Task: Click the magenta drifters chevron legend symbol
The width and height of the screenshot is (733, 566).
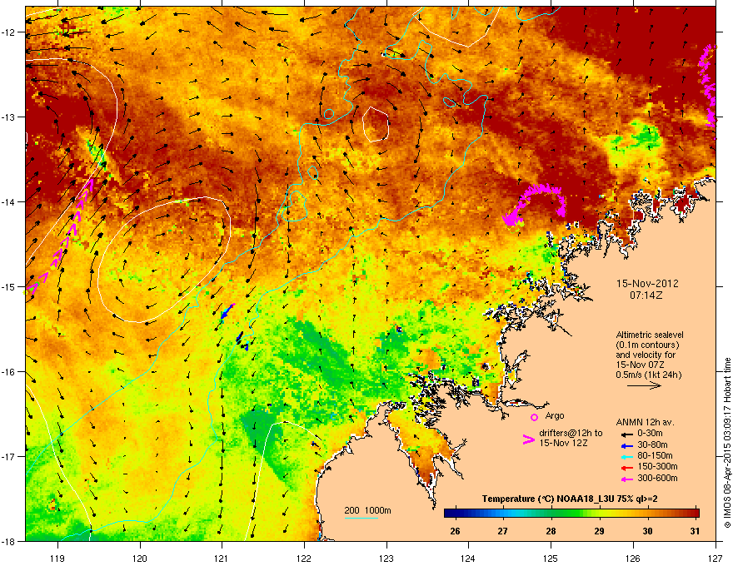Action: pyautogui.click(x=528, y=439)
